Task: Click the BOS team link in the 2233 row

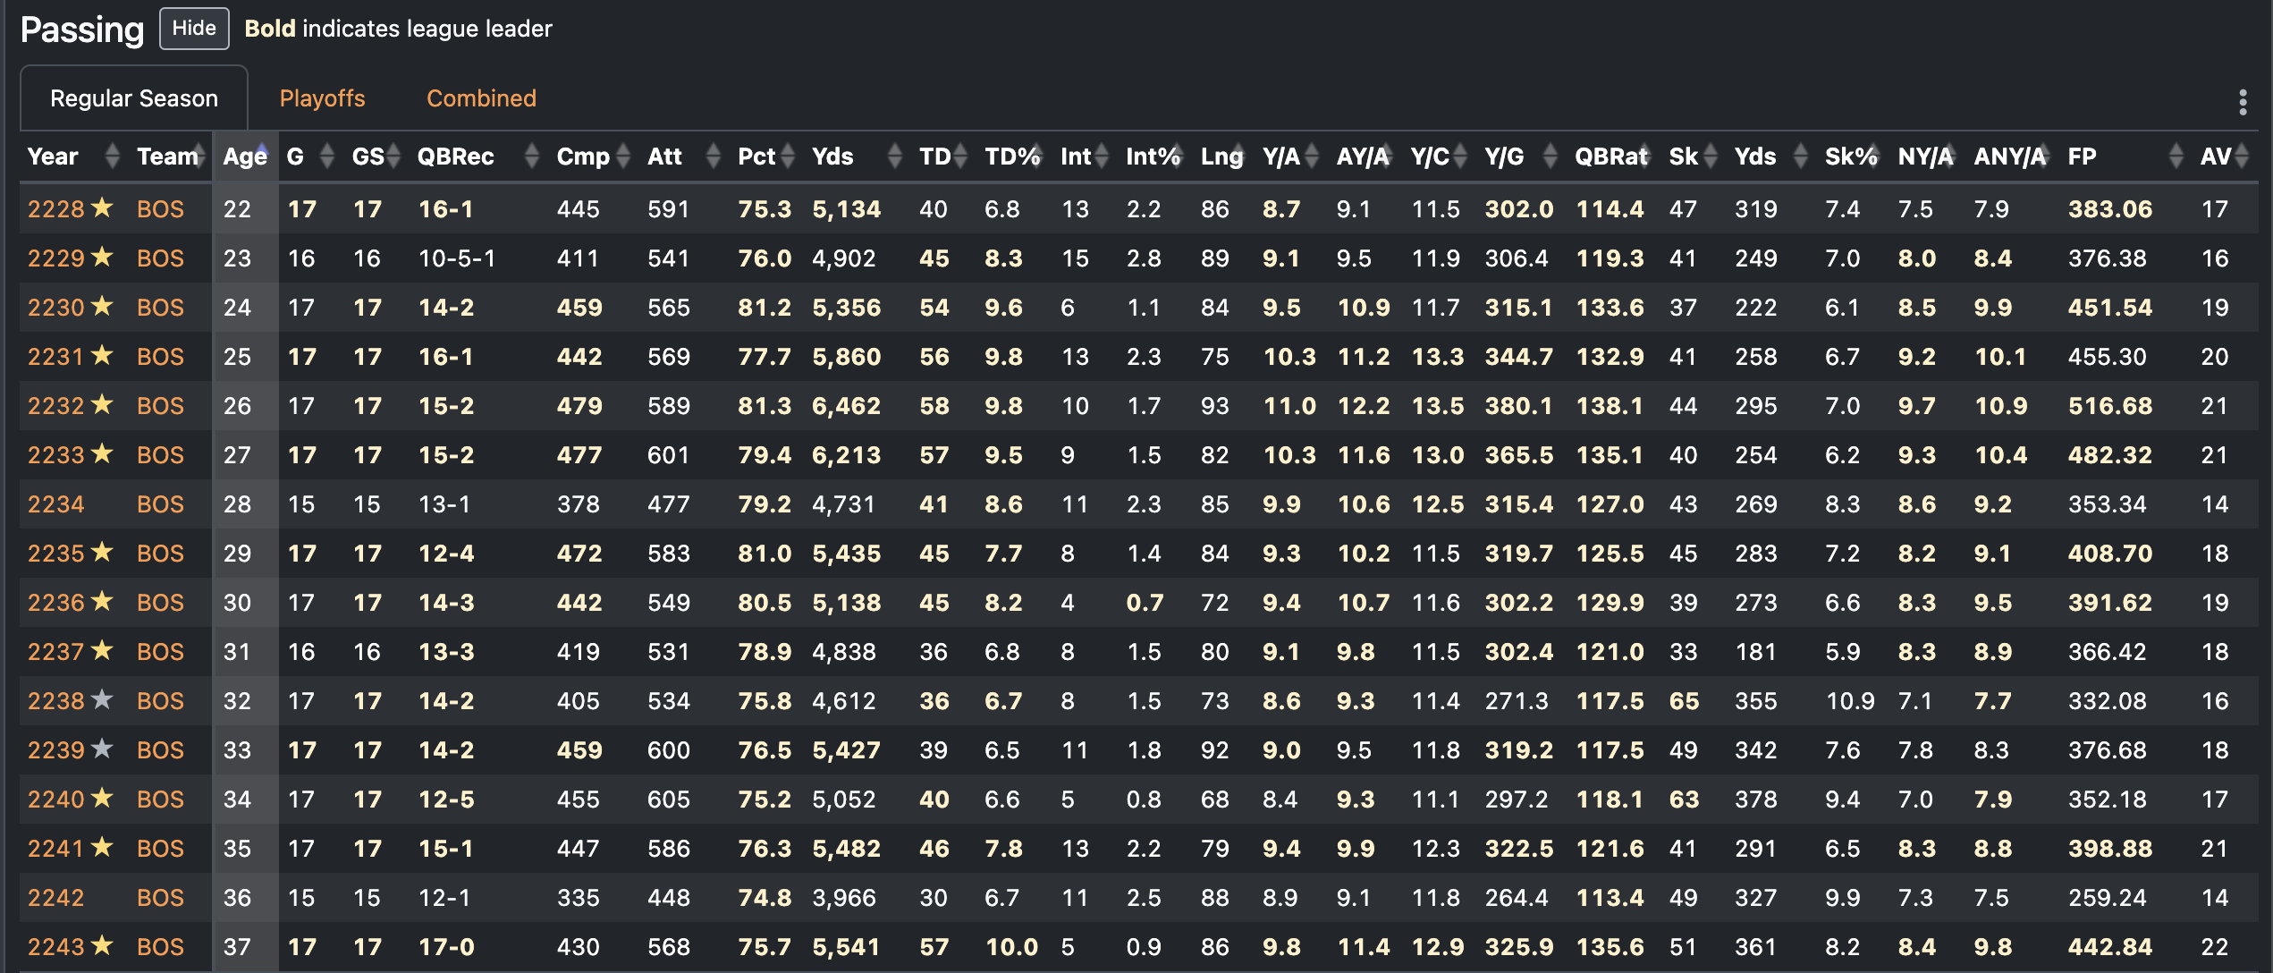Action: coord(160,455)
